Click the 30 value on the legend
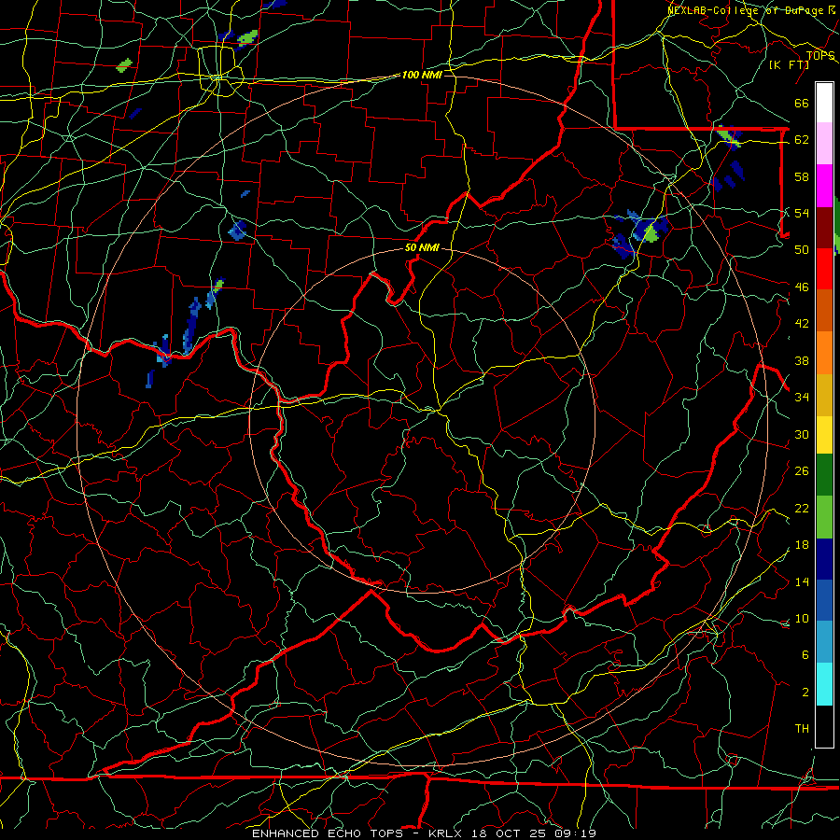This screenshot has height=840, width=840. click(x=802, y=434)
